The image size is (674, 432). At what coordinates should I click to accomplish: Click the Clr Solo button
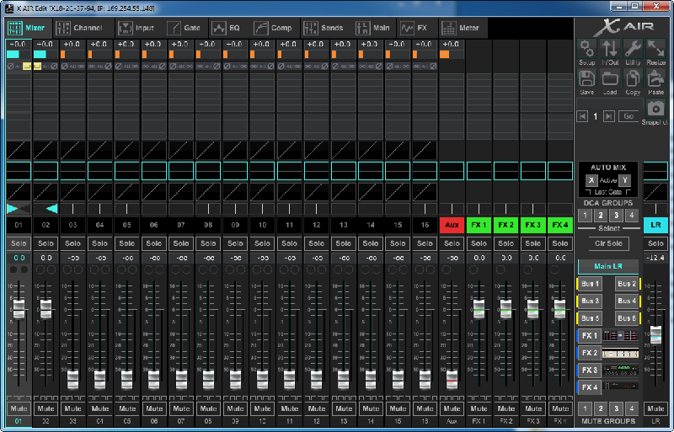point(608,243)
